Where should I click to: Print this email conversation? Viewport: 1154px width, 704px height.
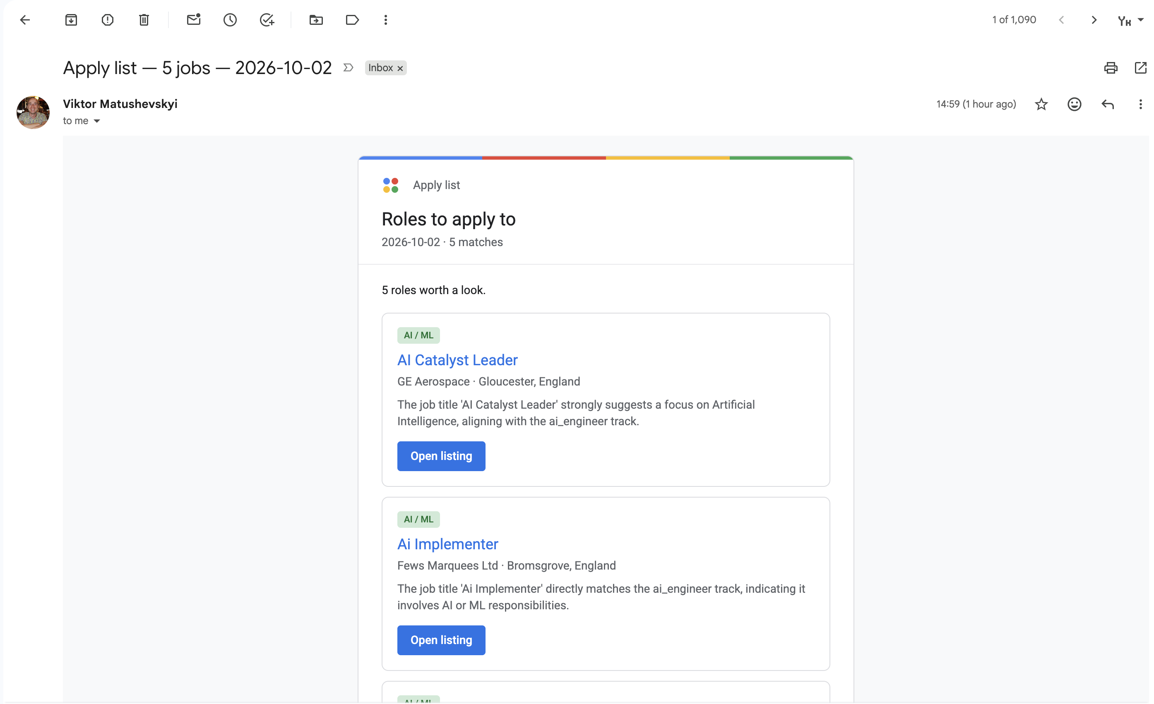click(x=1111, y=68)
